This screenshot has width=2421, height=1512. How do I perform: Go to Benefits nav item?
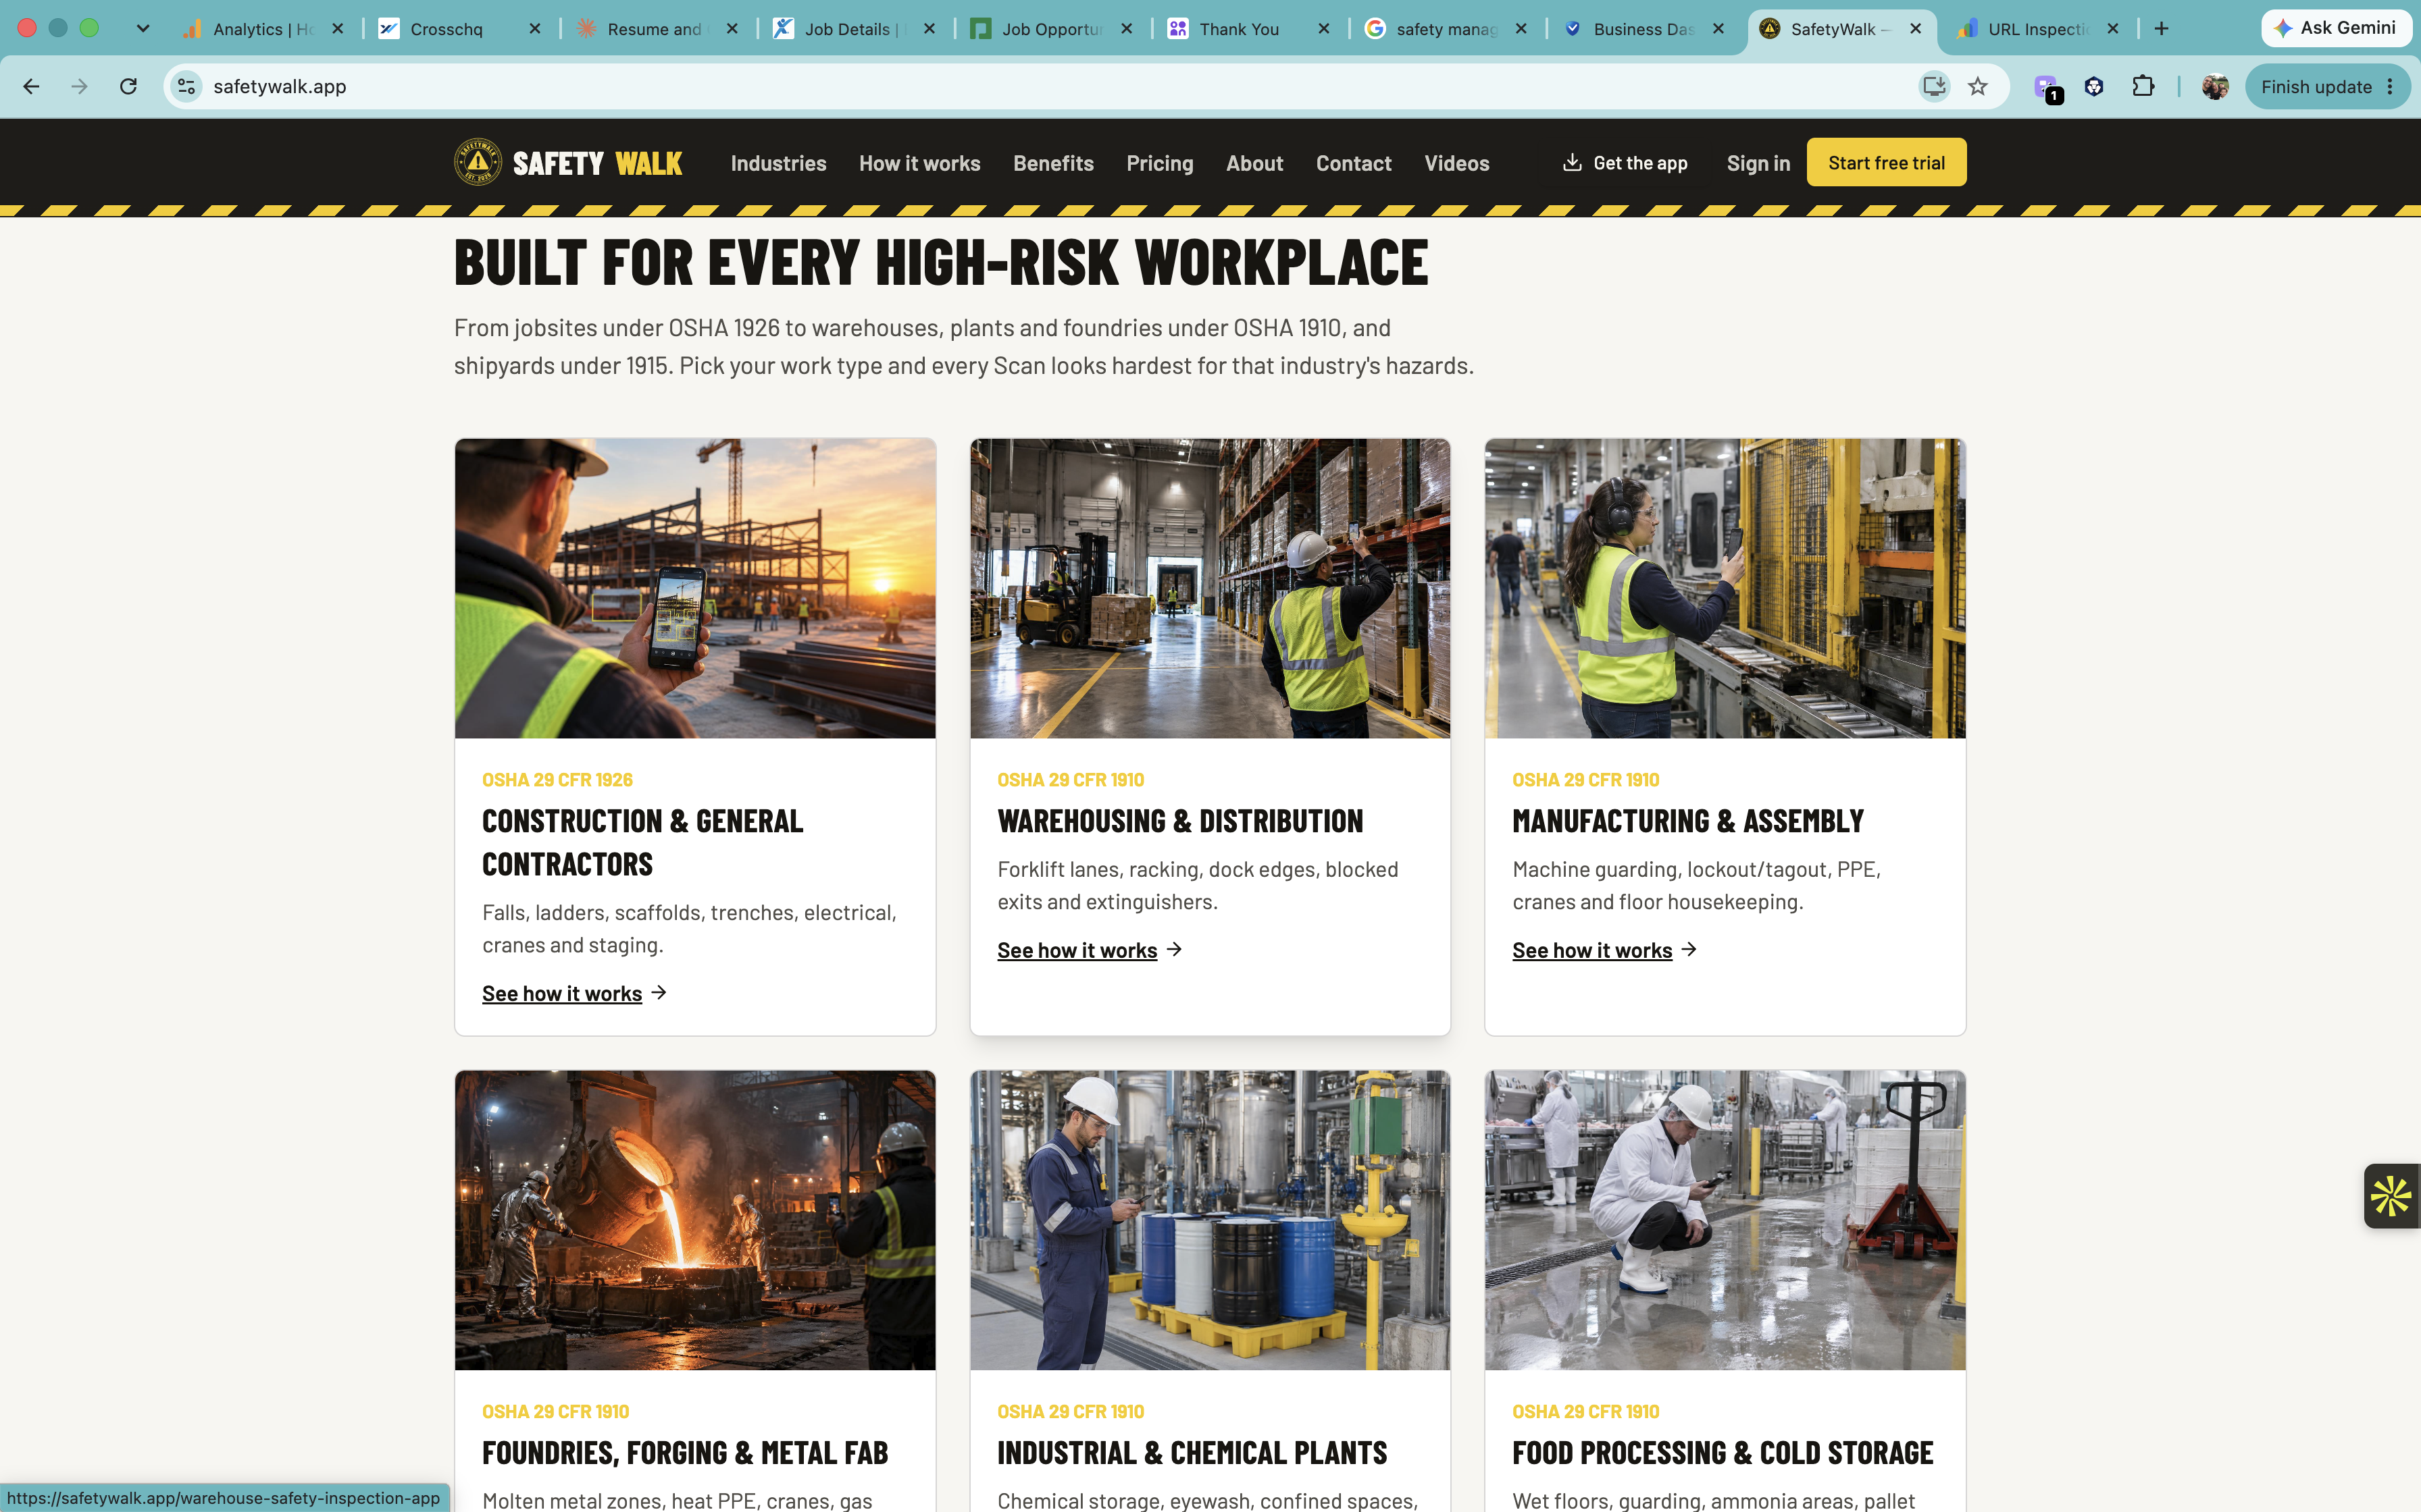1053,163
